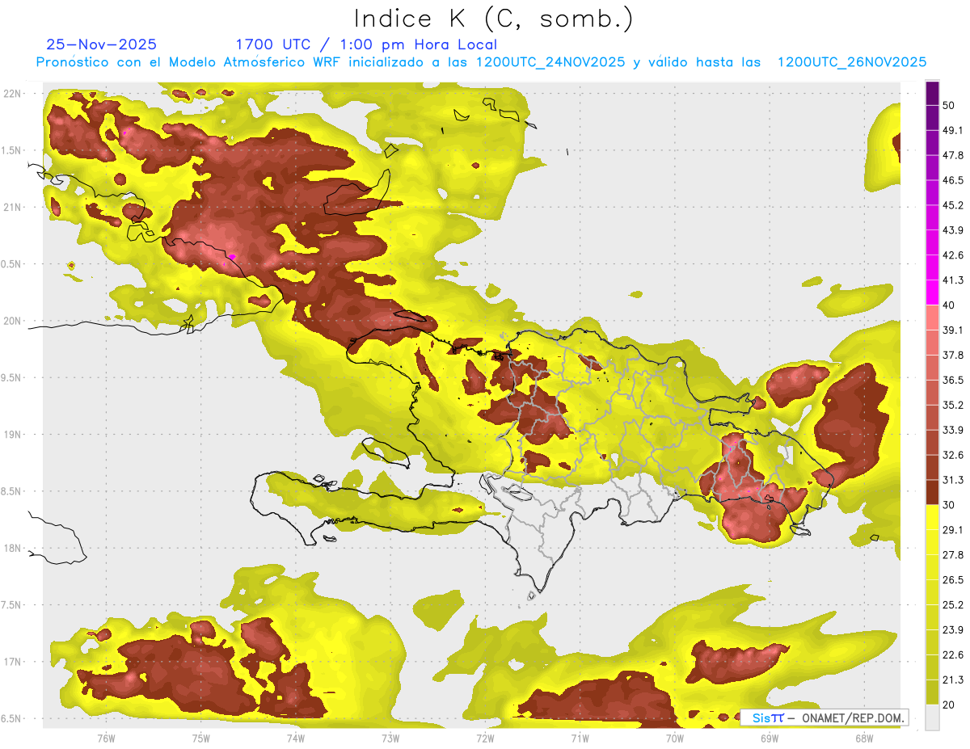Image resolution: width=970 pixels, height=749 pixels.
Task: Click the "43.9" color scale value
Action: 952,230
